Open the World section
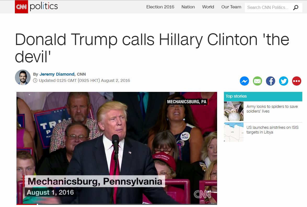The height and width of the screenshot is (207, 307). [x=208, y=7]
